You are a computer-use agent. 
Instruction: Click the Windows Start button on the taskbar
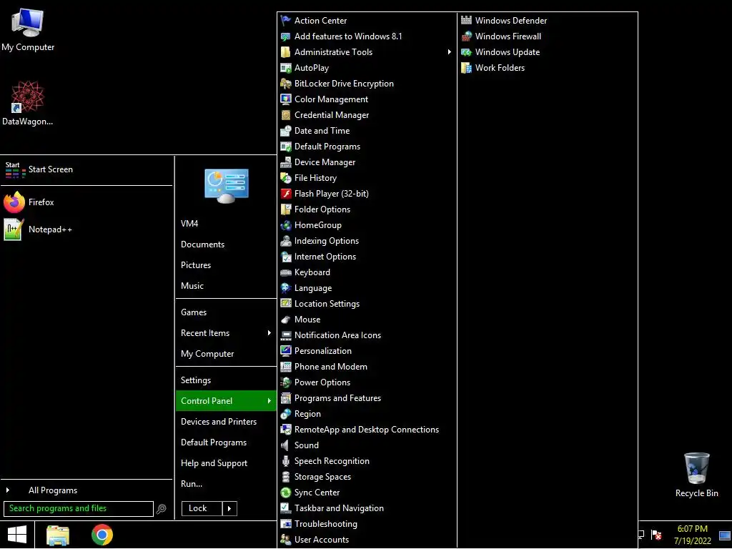pyautogui.click(x=17, y=535)
